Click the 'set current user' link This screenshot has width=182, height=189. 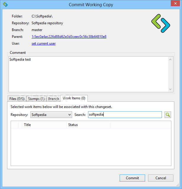(x=43, y=43)
